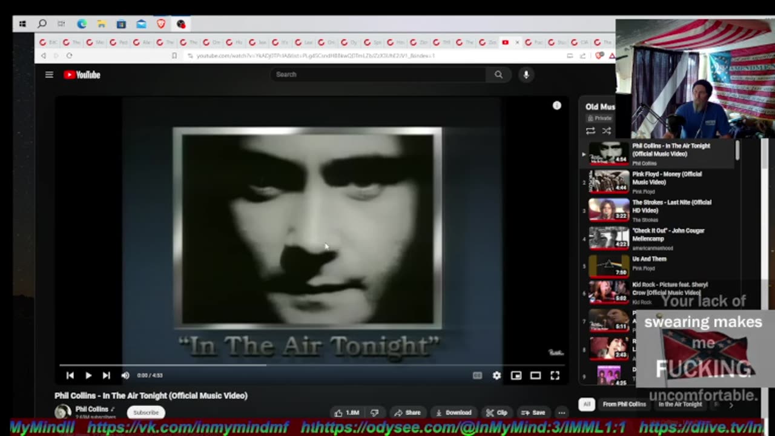Play the Phil Collins video
Viewport: 775px width, 436px height.
tap(88, 375)
